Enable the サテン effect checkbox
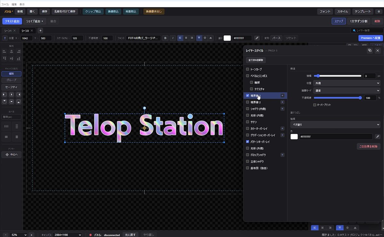Image resolution: width=384 pixels, height=237 pixels. [247, 122]
